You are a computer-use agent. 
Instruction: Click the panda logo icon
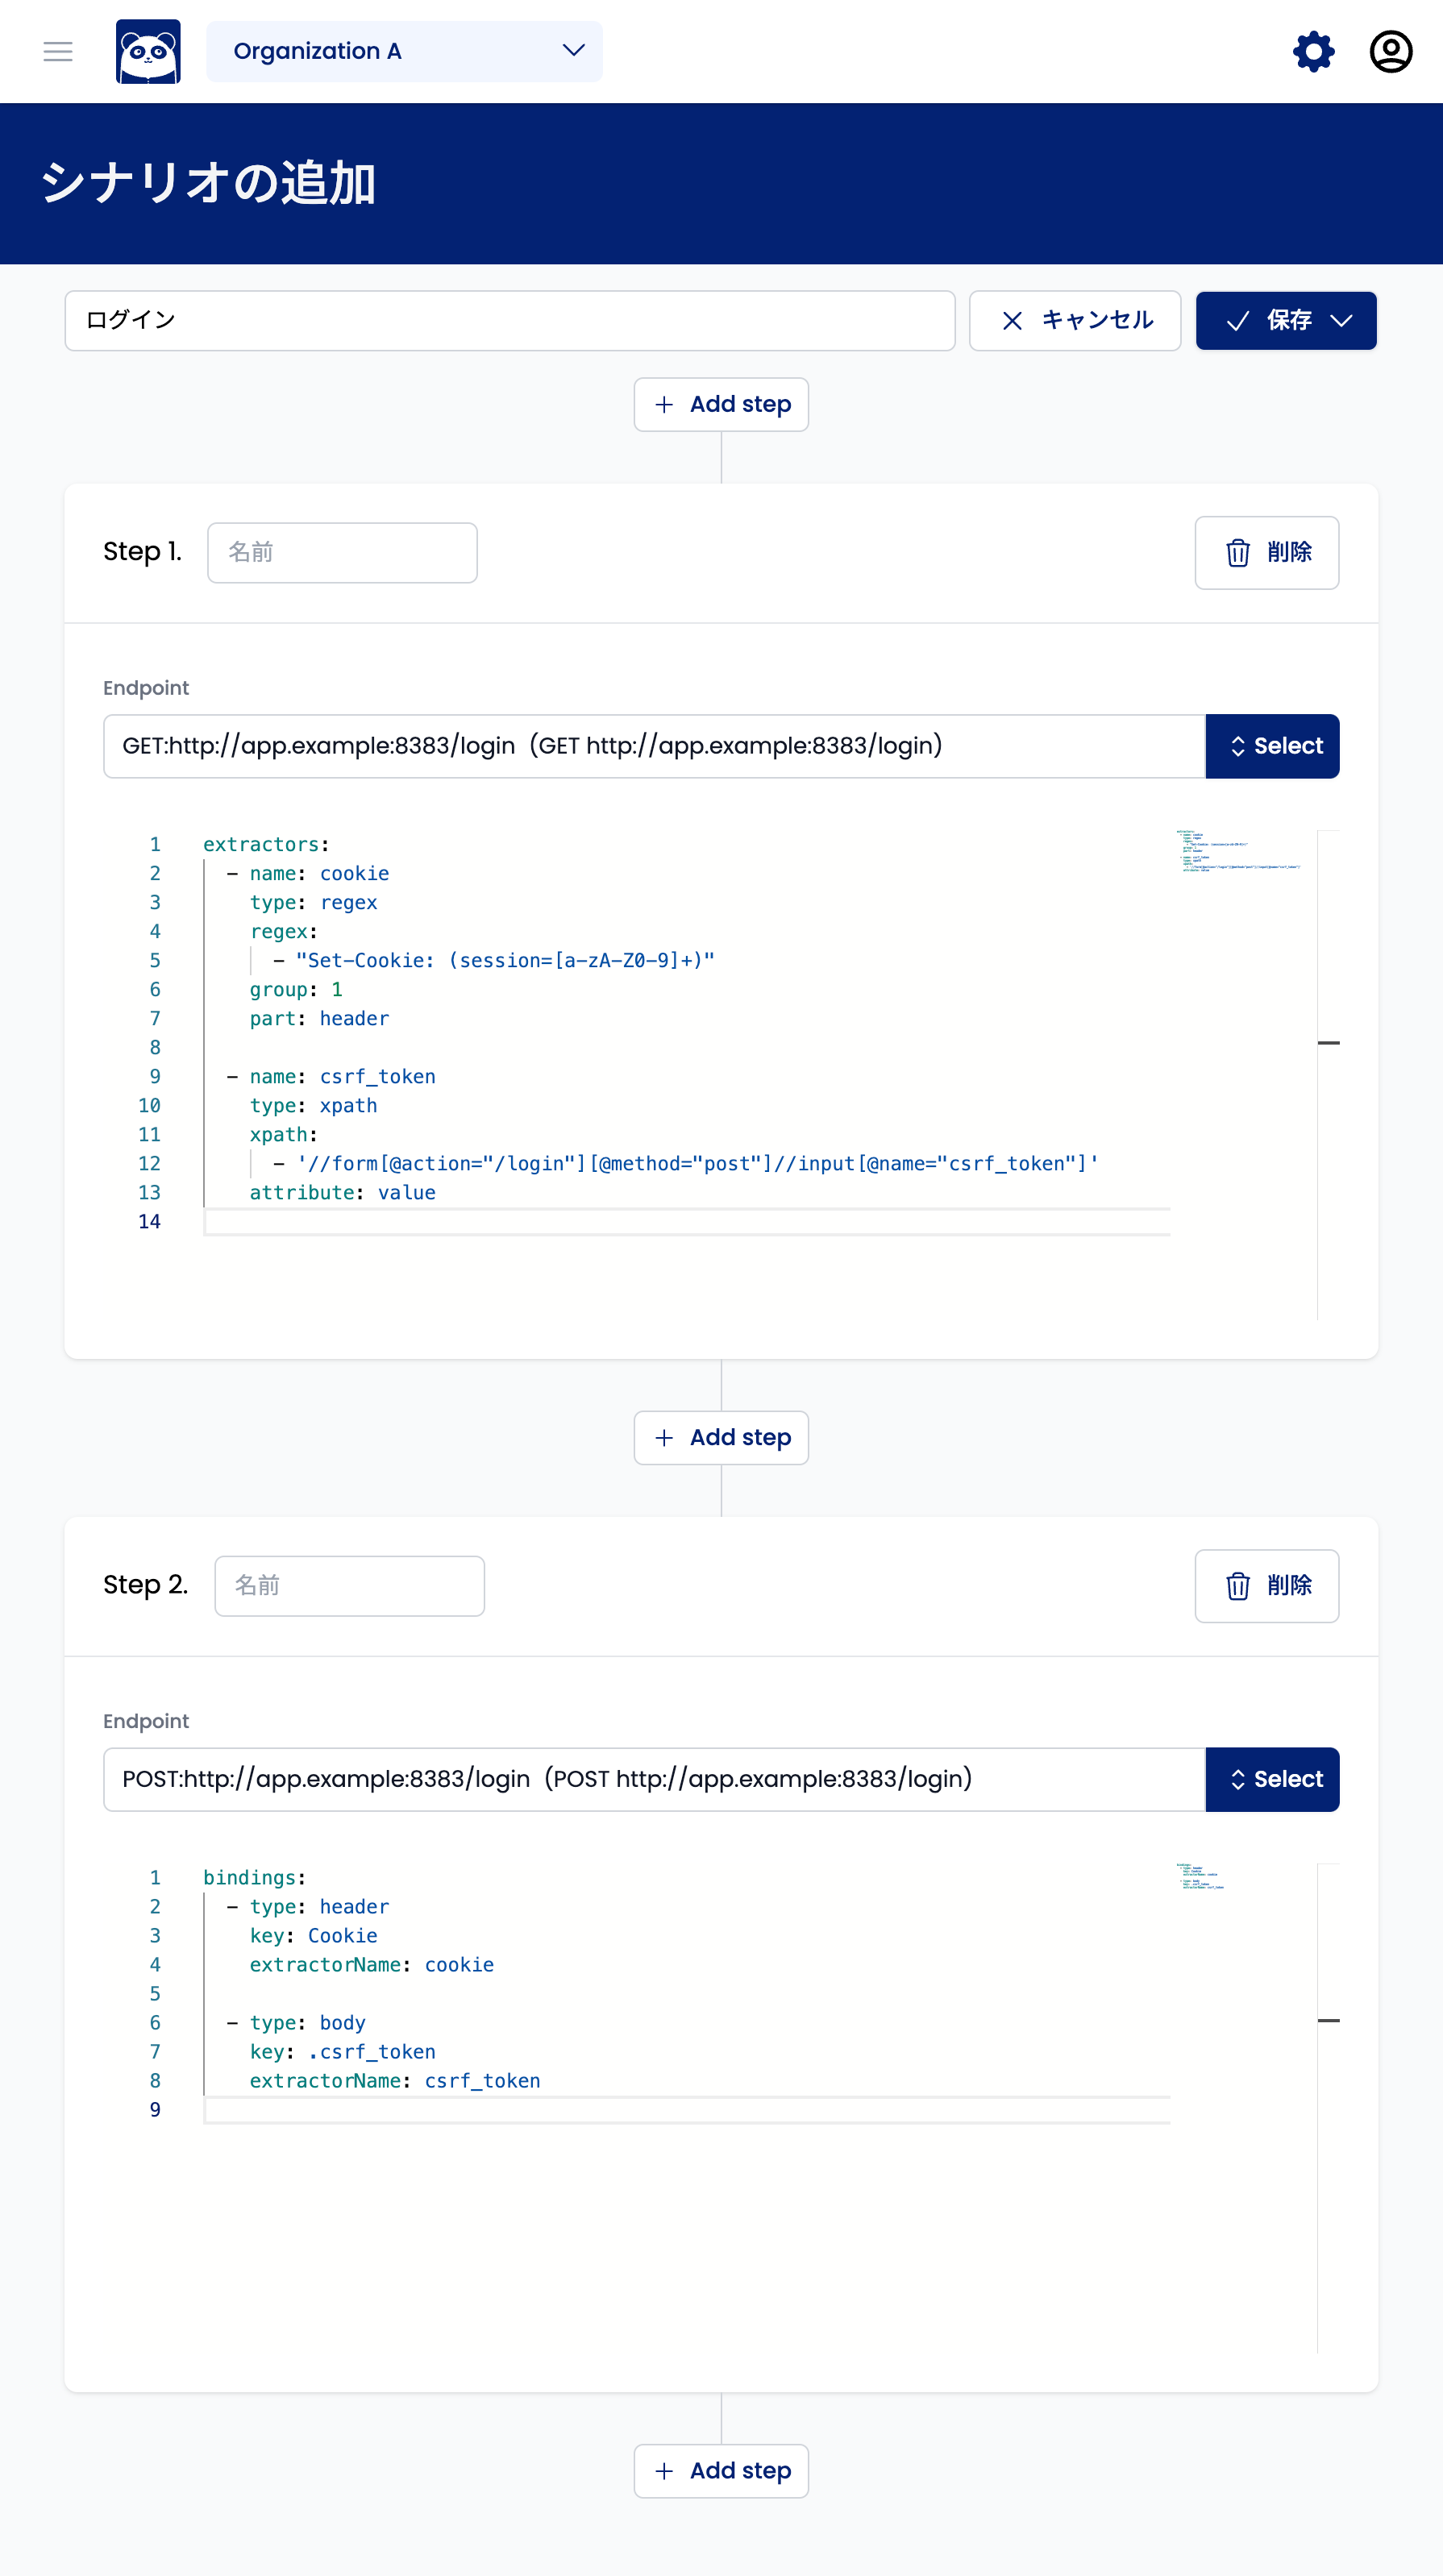[x=148, y=52]
